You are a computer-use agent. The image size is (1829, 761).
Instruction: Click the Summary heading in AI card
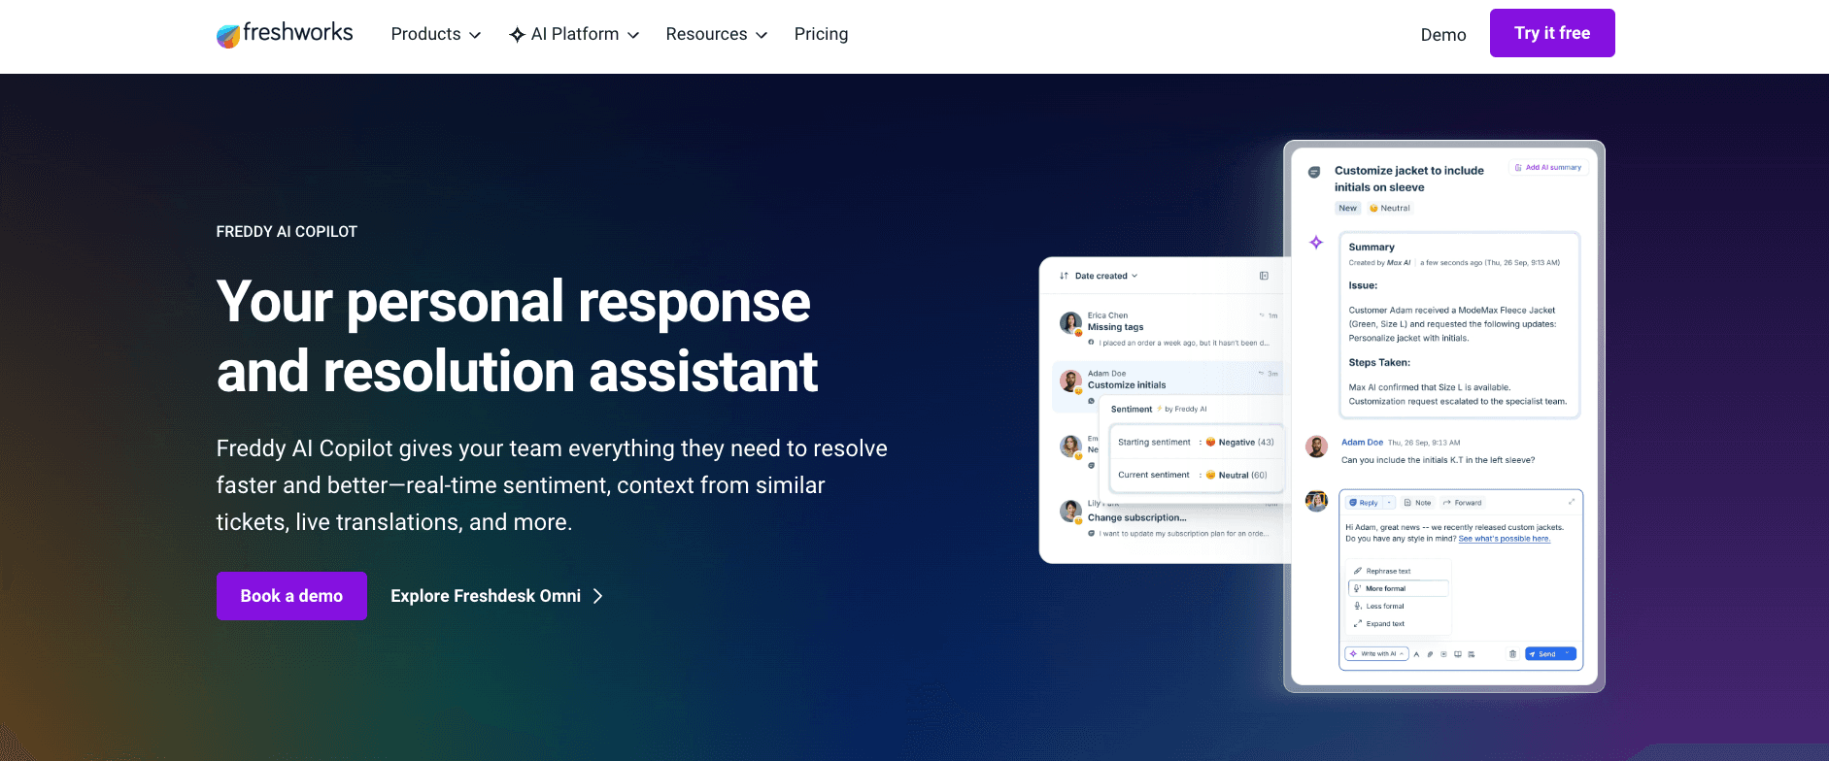click(1372, 248)
